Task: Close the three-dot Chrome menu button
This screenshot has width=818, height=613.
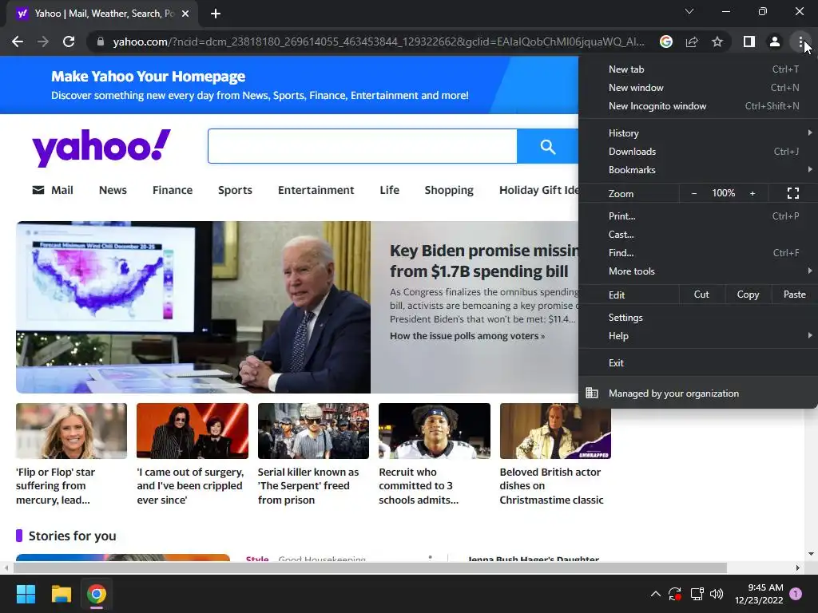Action: (x=800, y=42)
